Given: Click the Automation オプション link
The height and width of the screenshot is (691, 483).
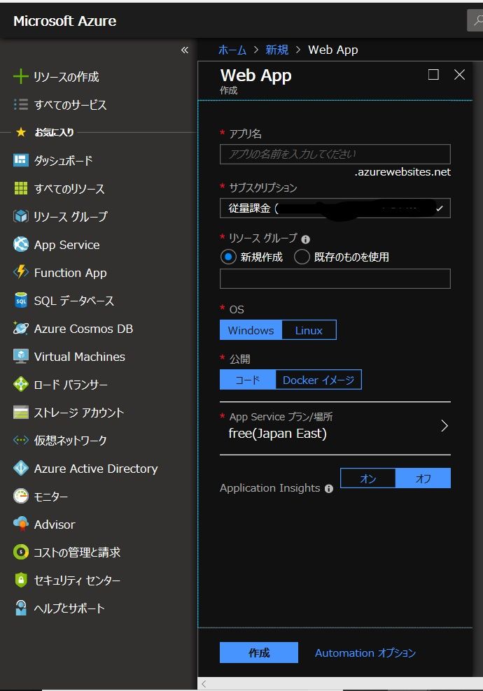Looking at the screenshot, I should (365, 653).
